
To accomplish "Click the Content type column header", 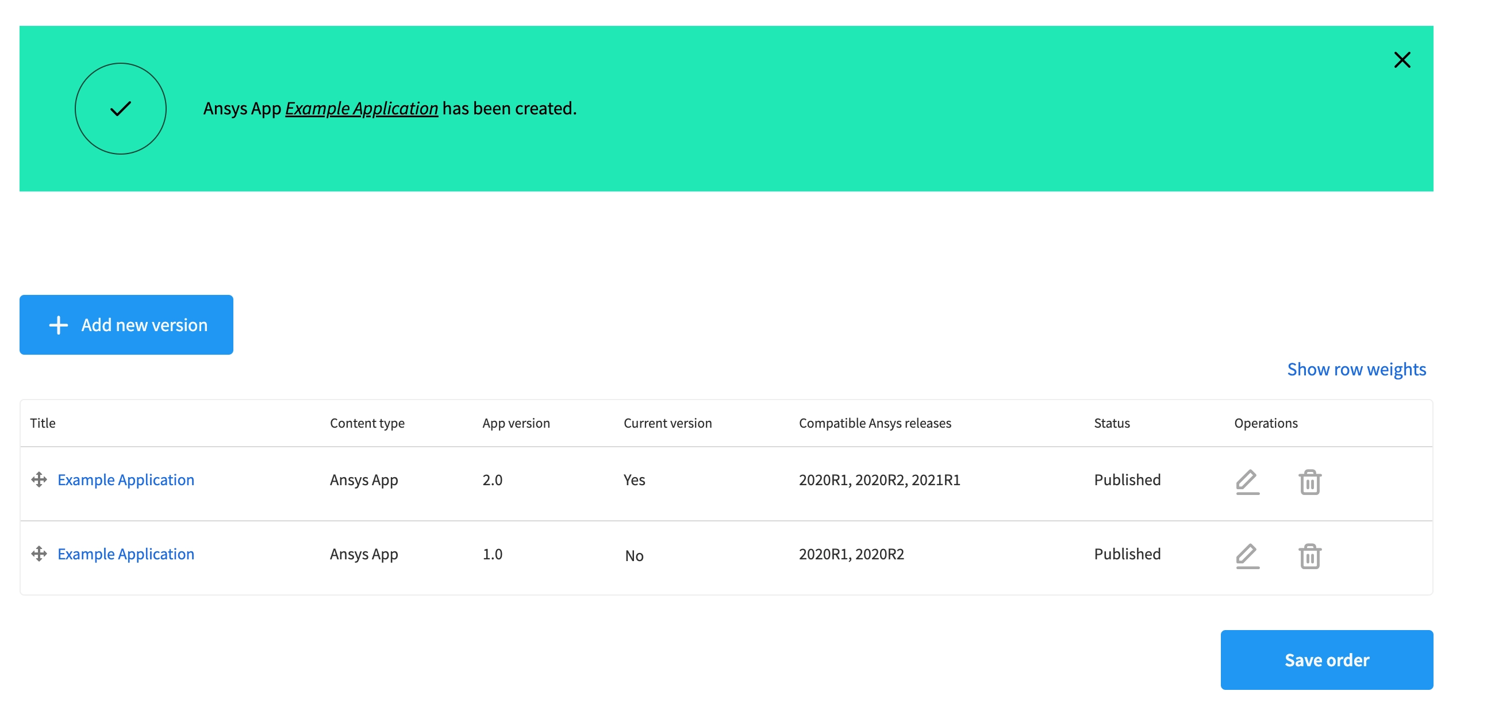I will [x=367, y=423].
